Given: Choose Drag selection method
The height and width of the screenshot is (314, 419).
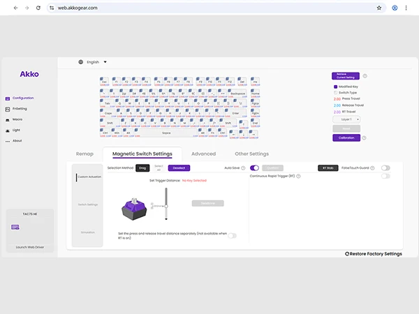Looking at the screenshot, I should point(142,168).
